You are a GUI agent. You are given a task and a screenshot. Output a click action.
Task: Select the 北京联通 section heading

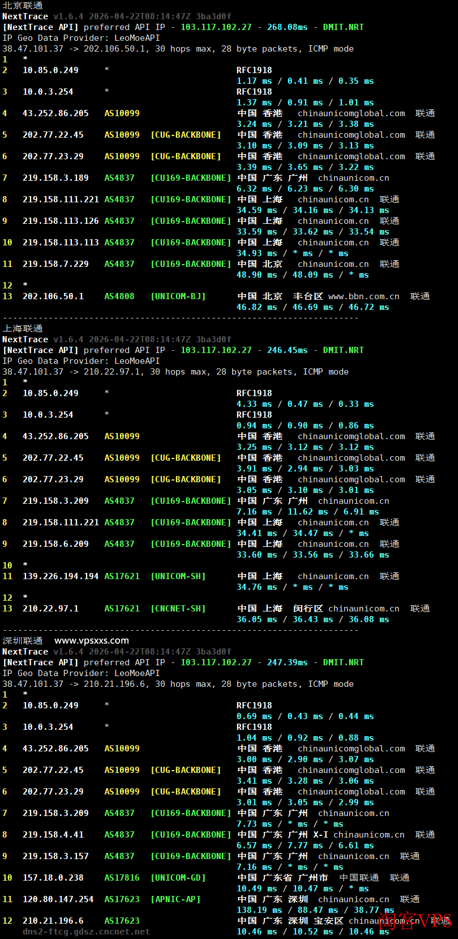pyautogui.click(x=23, y=6)
